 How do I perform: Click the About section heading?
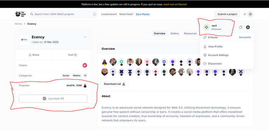[x=106, y=96]
